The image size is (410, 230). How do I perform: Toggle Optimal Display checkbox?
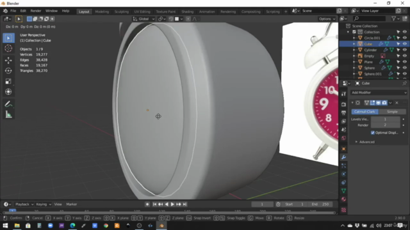tap(373, 133)
